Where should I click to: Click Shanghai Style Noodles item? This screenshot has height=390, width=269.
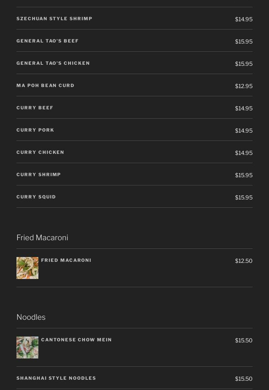[x=56, y=378]
